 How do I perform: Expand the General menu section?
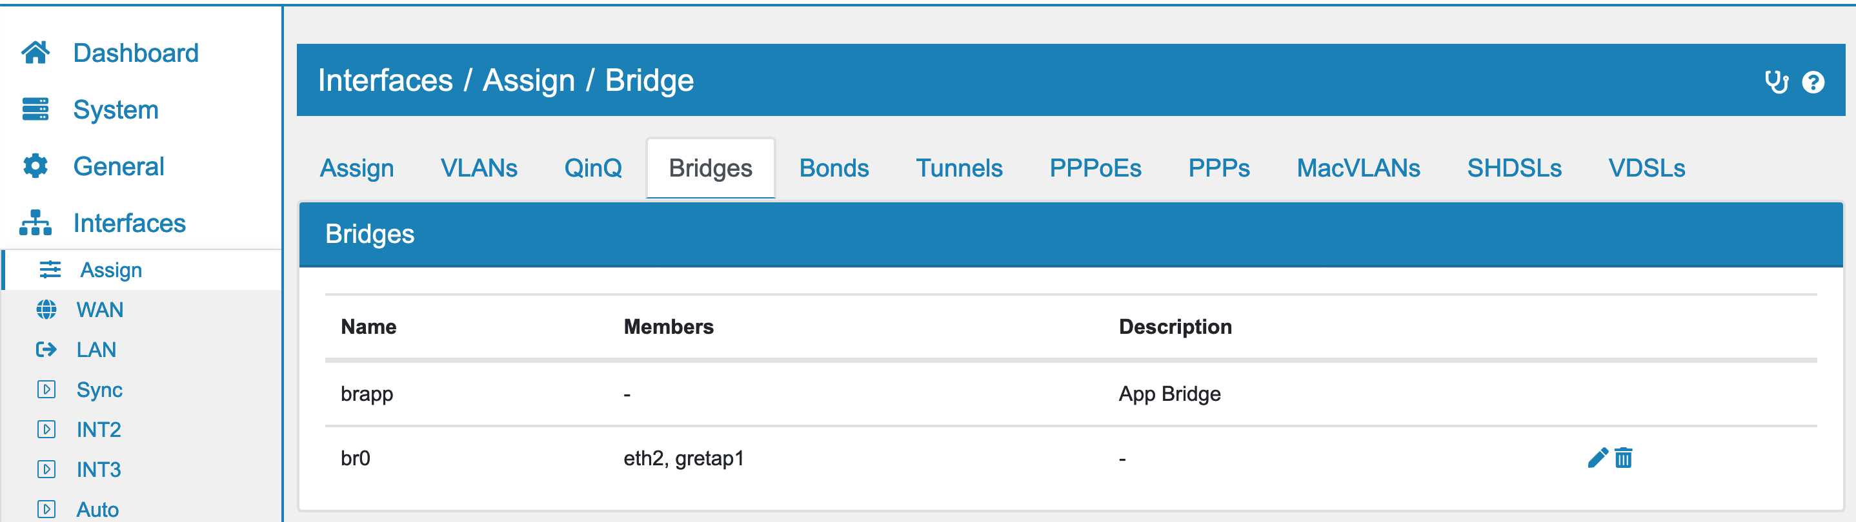[119, 166]
